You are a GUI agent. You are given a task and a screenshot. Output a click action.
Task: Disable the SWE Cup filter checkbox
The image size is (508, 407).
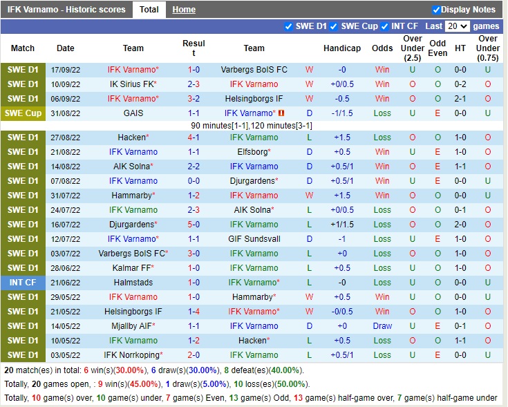334,26
